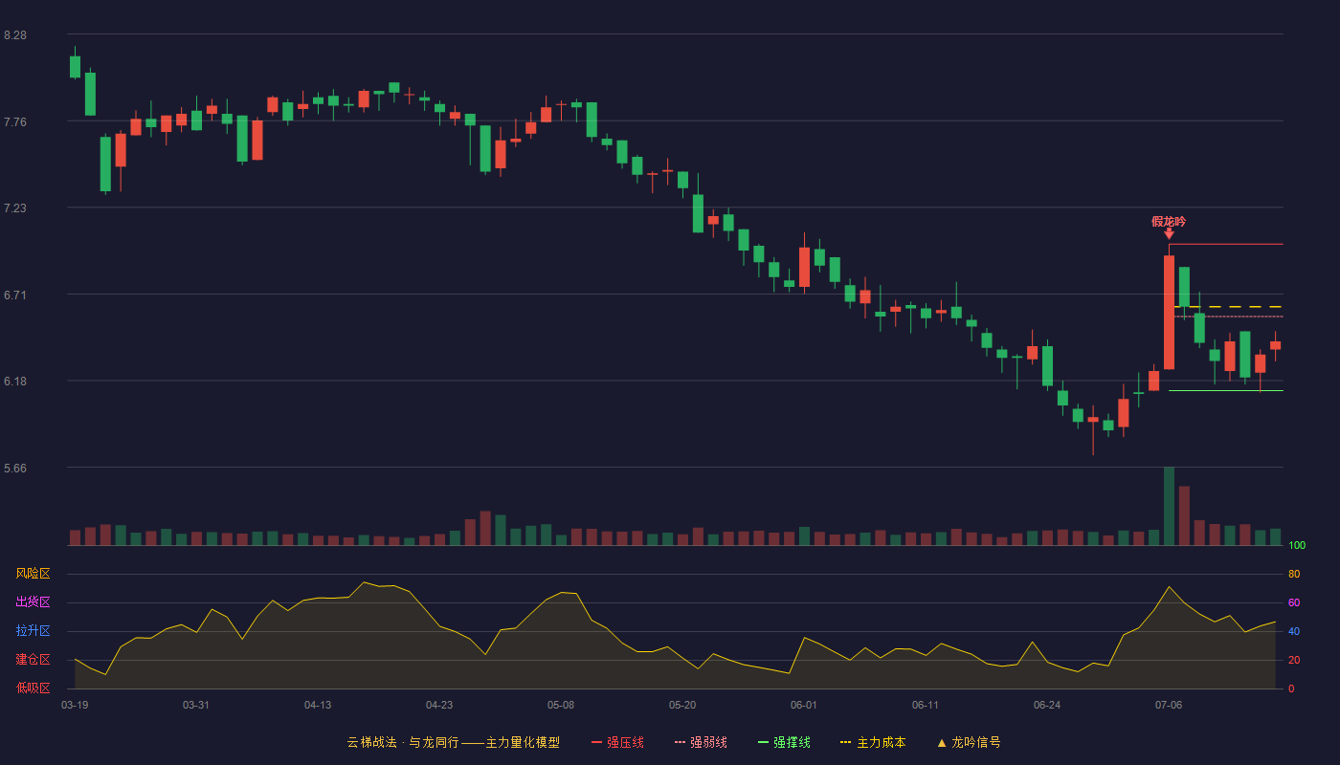Click the 06-01 date label
Screen dimensions: 1340x765
click(x=804, y=705)
